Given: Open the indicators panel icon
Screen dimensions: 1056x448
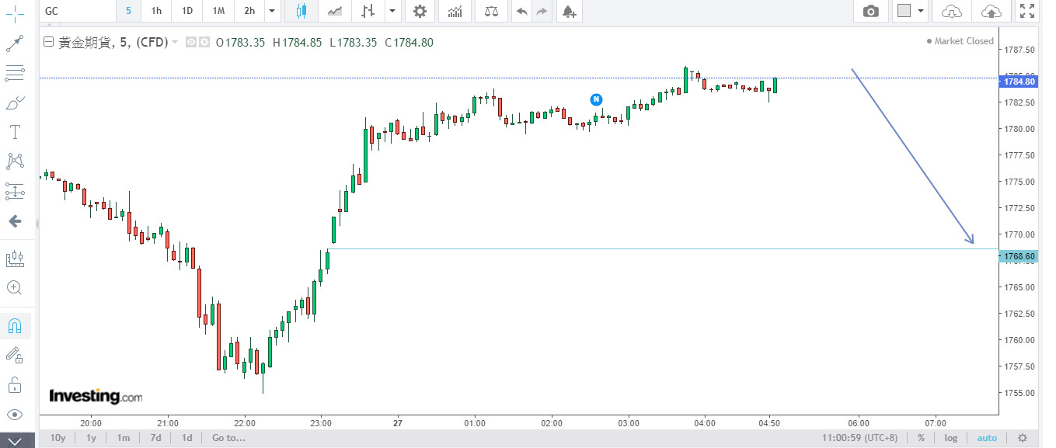Looking at the screenshot, I should click(455, 11).
